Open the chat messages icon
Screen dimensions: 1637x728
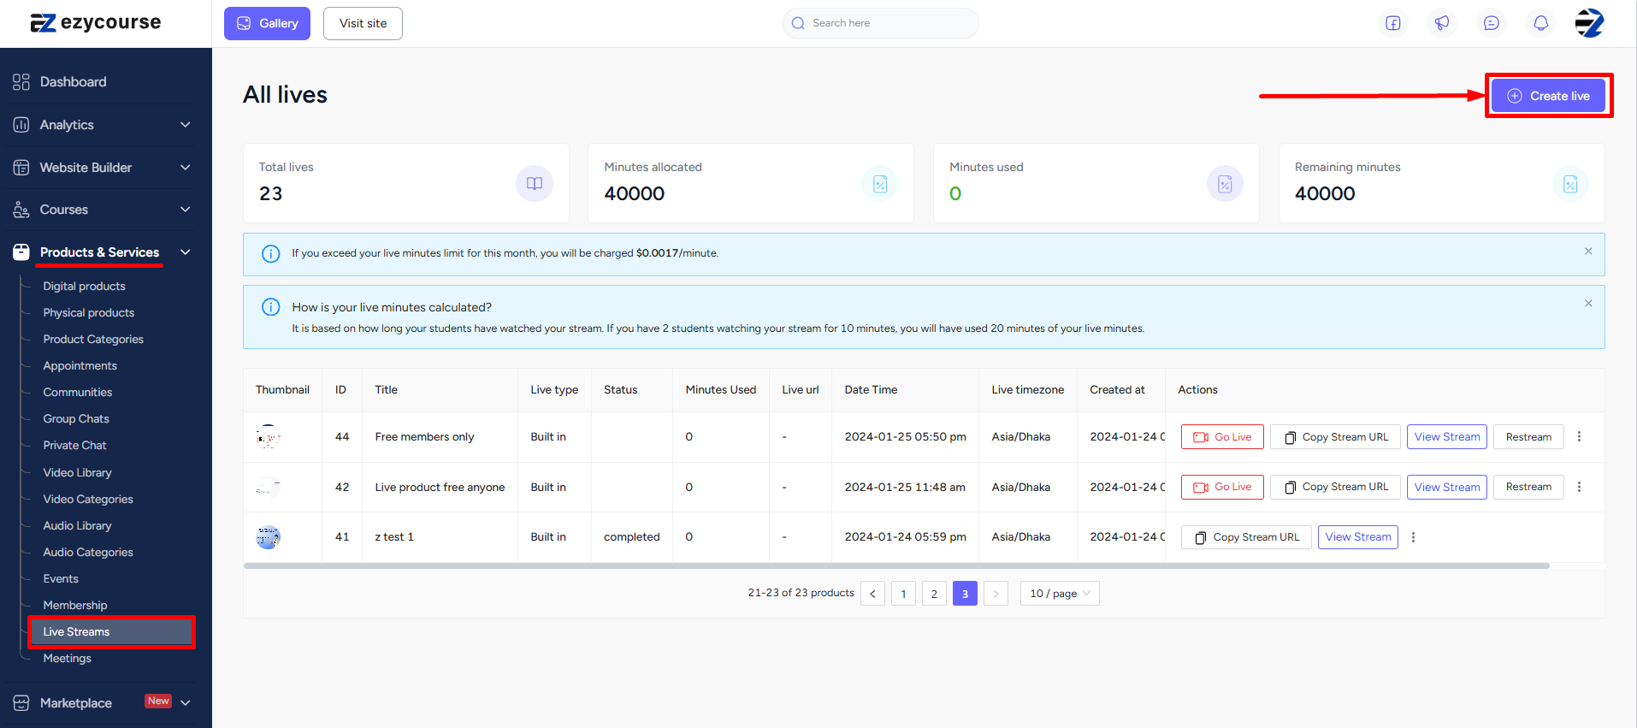tap(1492, 23)
